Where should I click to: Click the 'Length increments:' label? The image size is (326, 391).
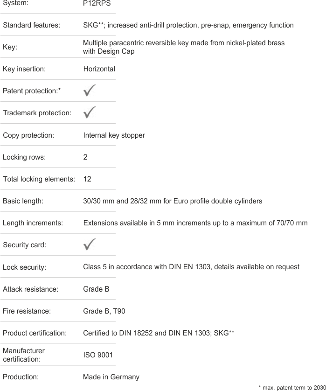[x=33, y=223]
